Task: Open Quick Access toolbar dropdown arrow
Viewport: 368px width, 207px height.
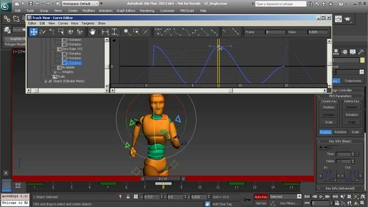Action: point(101,4)
